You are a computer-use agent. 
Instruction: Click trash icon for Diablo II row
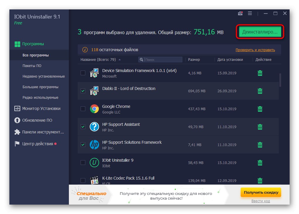click(x=260, y=91)
